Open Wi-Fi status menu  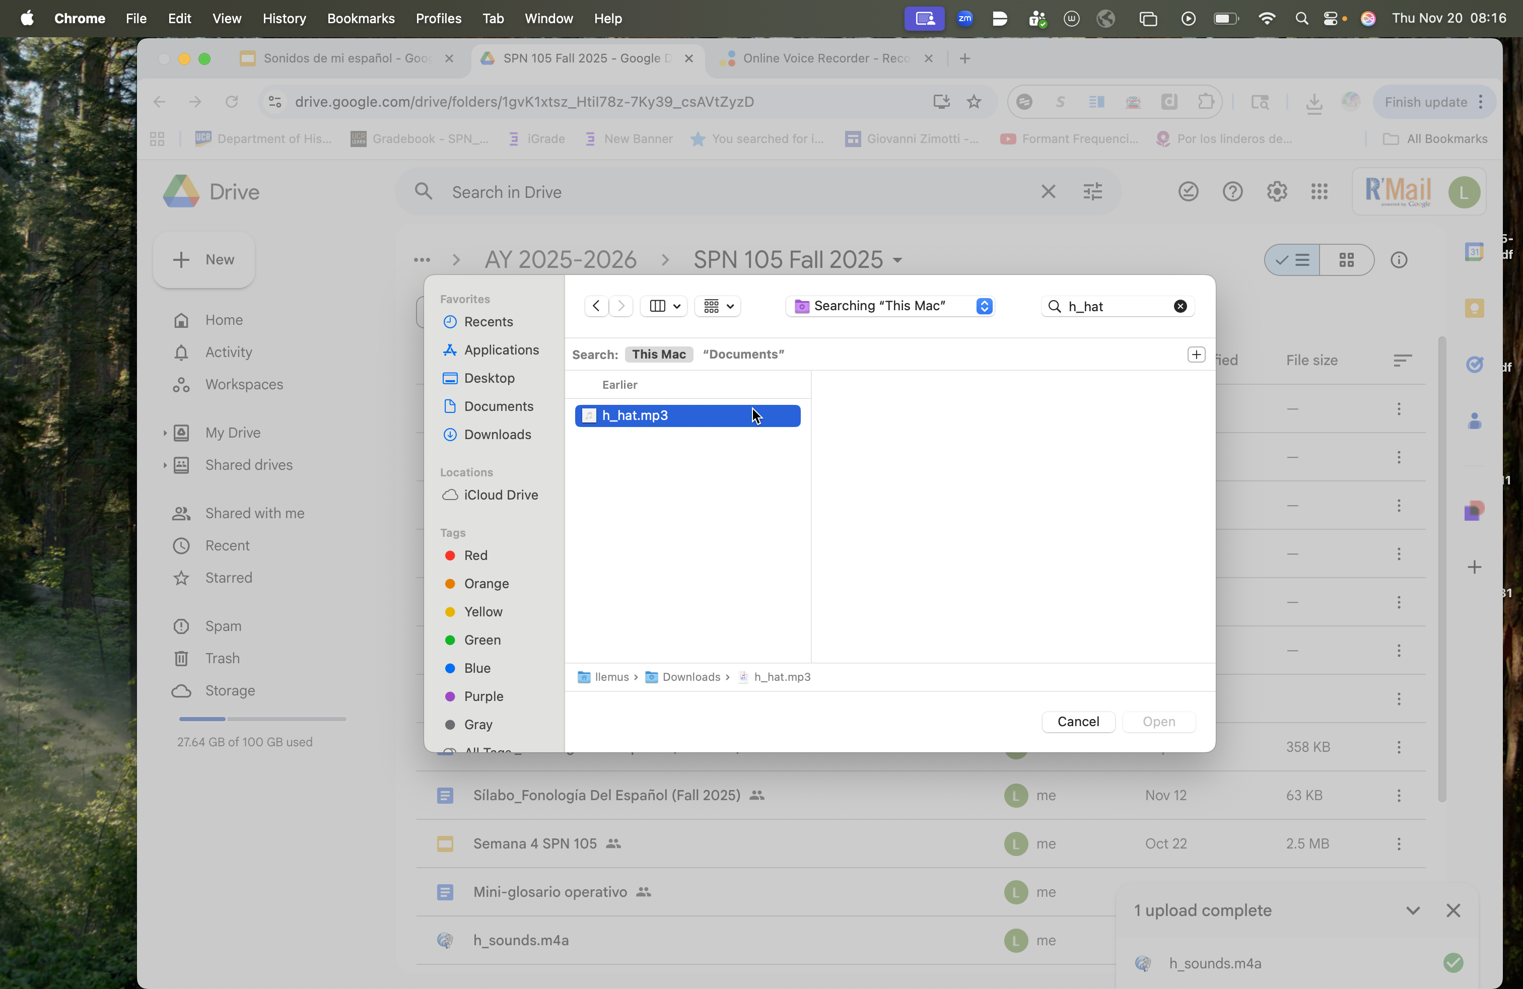[1266, 19]
